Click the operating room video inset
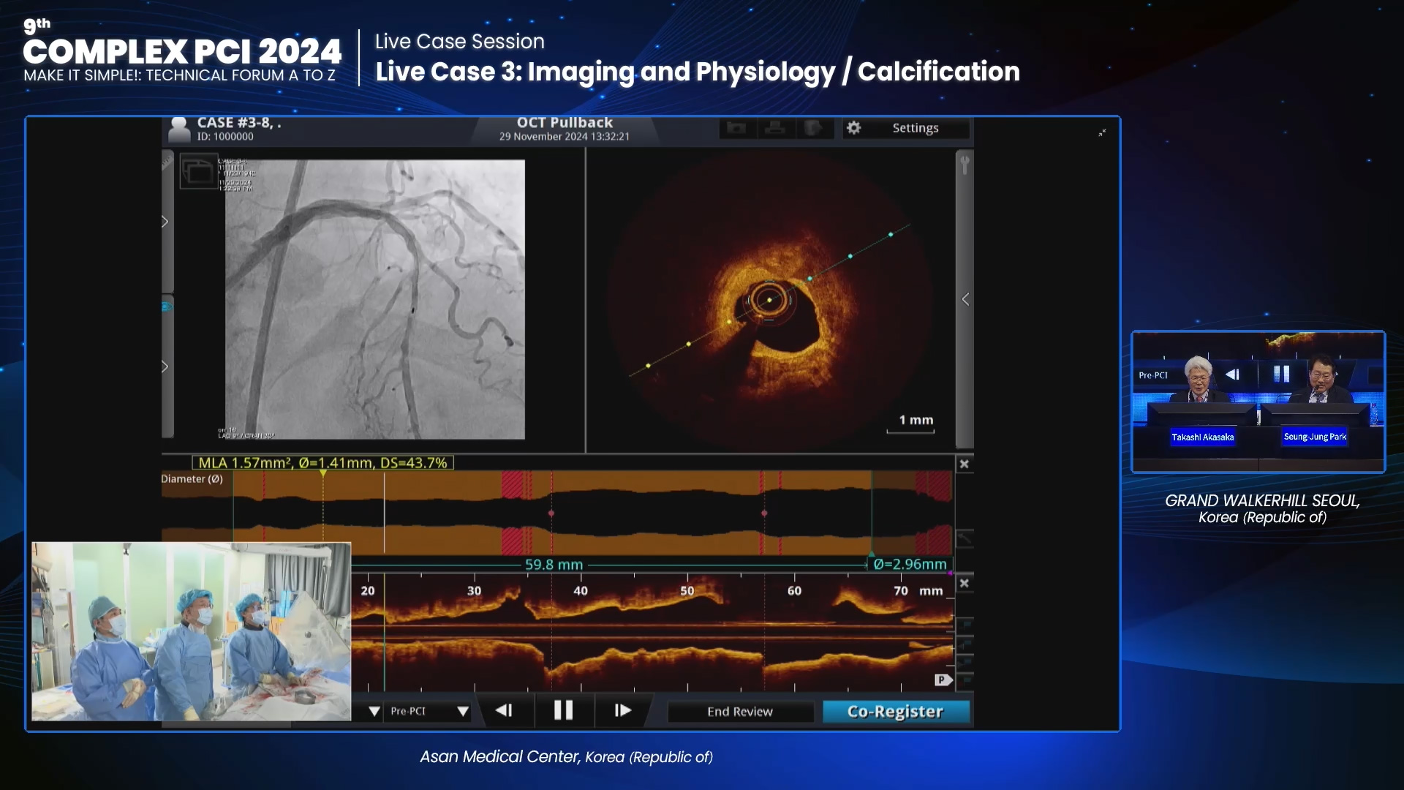Image resolution: width=1404 pixels, height=790 pixels. 191,631
